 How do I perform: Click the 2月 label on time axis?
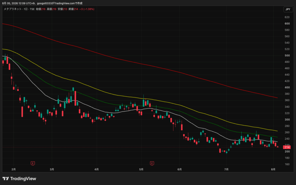pyautogui.click(x=13, y=169)
